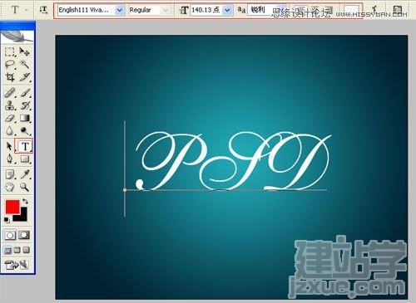Choose full screen mode without menu
The height and width of the screenshot is (303, 416).
tap(27, 251)
